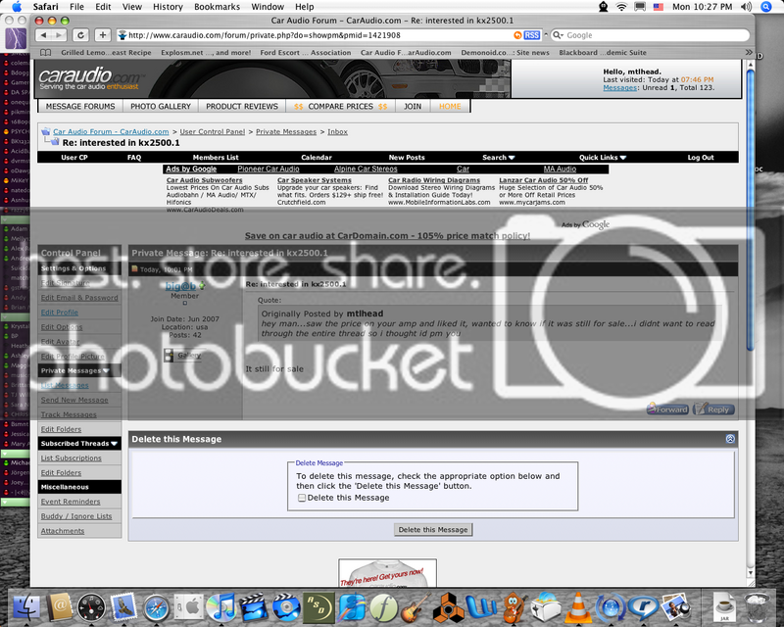Show hidden bookmarks bar items chevron
The height and width of the screenshot is (627, 784).
(749, 53)
